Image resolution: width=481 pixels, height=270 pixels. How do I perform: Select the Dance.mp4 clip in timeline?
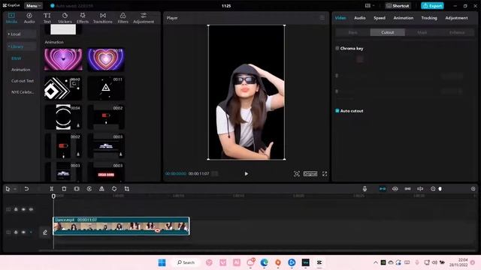pos(121,226)
